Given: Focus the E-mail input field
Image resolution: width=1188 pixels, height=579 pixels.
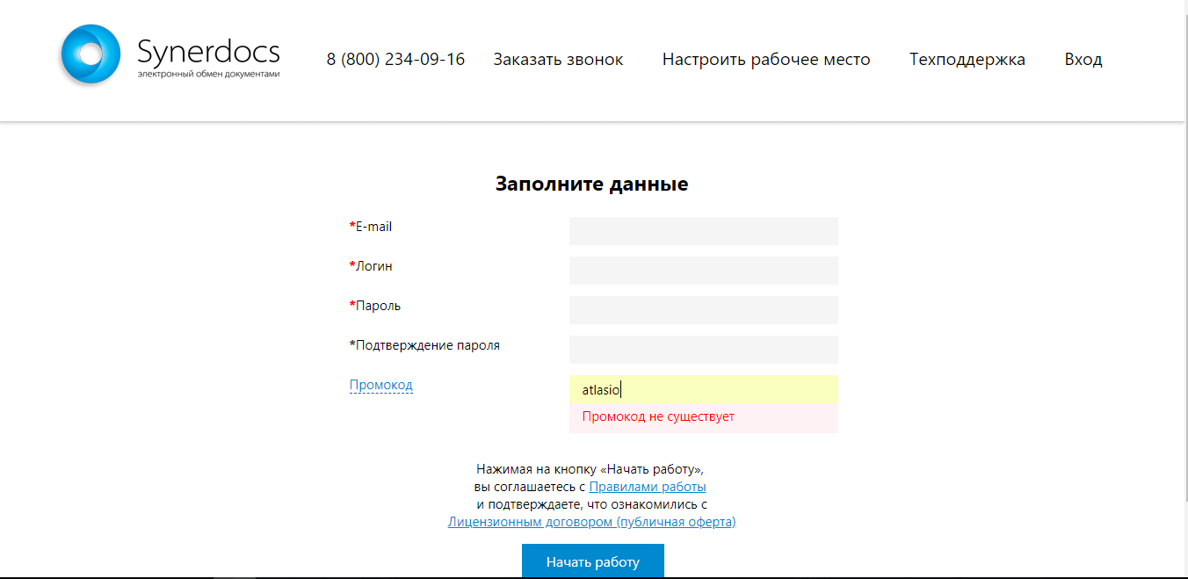Looking at the screenshot, I should [x=703, y=231].
